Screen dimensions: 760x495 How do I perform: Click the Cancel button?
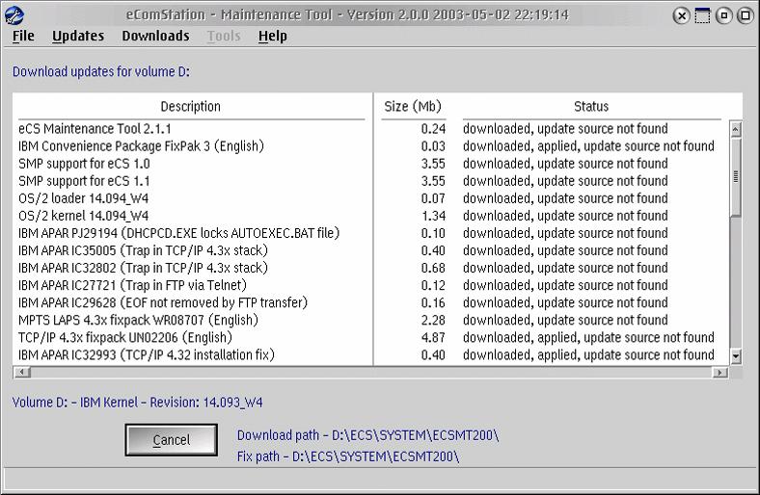tap(171, 440)
